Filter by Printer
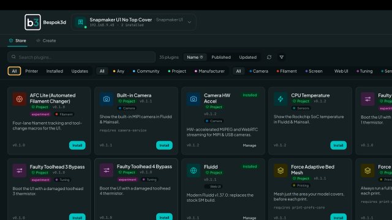Screen dimensions: 392x220 pos(31,71)
